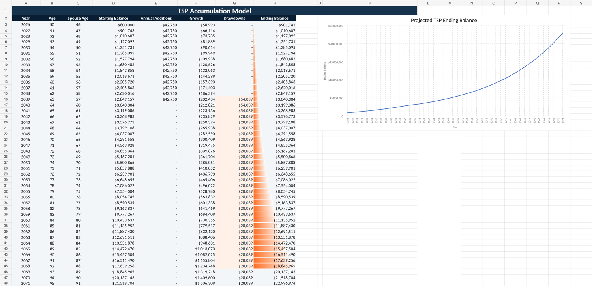Image resolution: width=592 pixels, height=286 pixels.
Task: Click growth value $1,506,309
Action: (197, 283)
